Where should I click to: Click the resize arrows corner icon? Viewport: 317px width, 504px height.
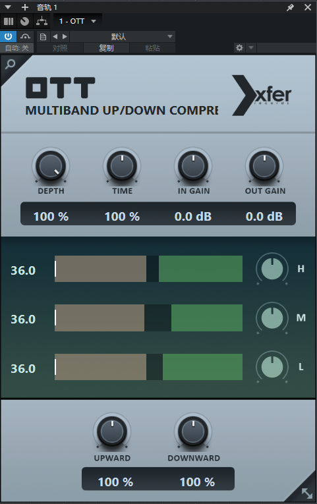[306, 493]
